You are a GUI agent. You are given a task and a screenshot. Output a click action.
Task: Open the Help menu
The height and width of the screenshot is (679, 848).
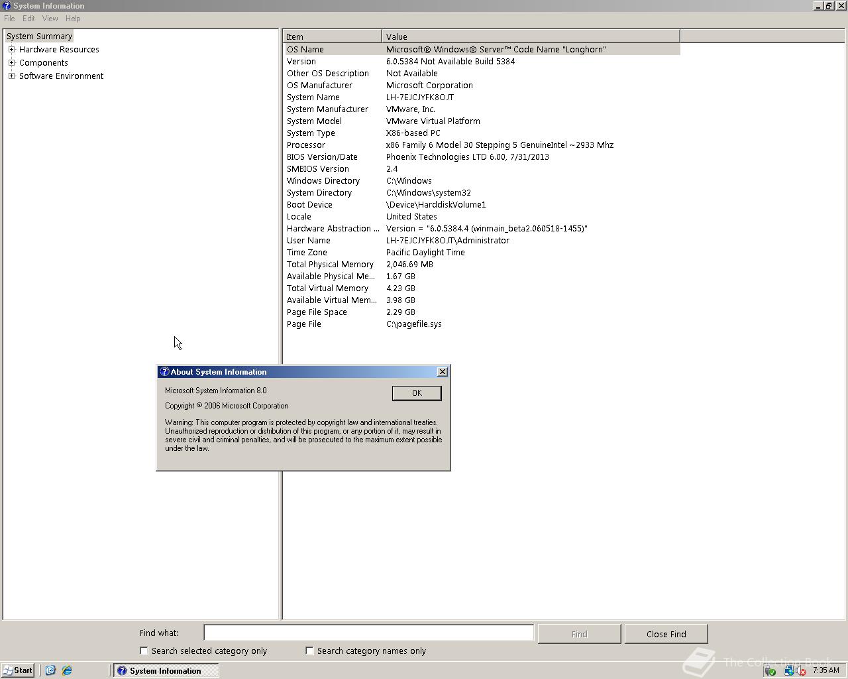point(73,19)
